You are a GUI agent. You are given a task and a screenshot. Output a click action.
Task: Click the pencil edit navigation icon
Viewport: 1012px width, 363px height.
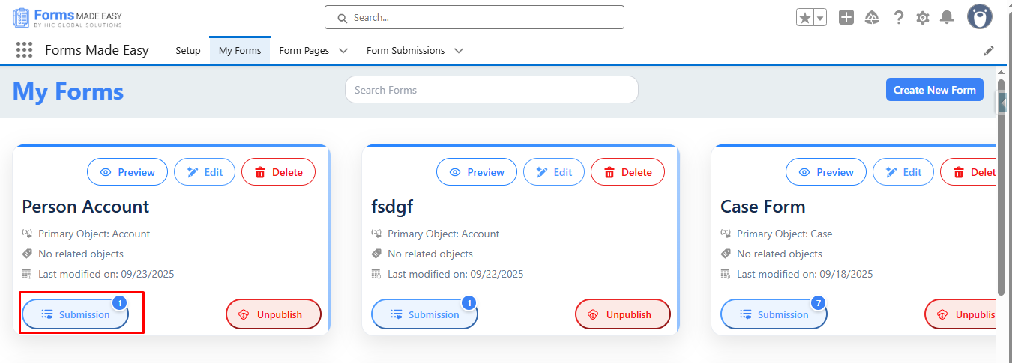tap(989, 51)
